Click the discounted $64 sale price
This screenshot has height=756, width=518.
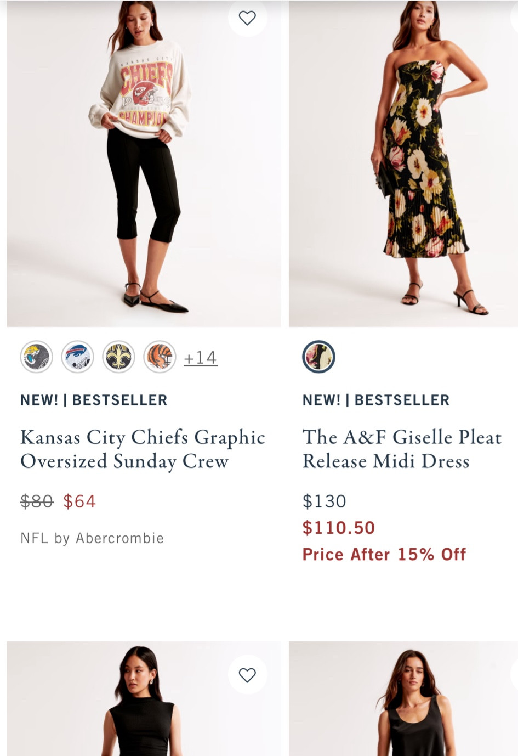79,500
